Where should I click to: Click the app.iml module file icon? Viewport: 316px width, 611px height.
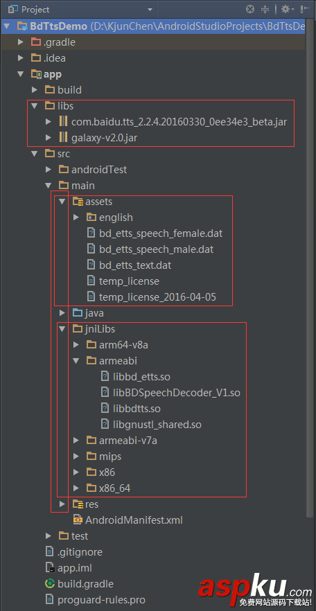pyautogui.click(x=49, y=568)
